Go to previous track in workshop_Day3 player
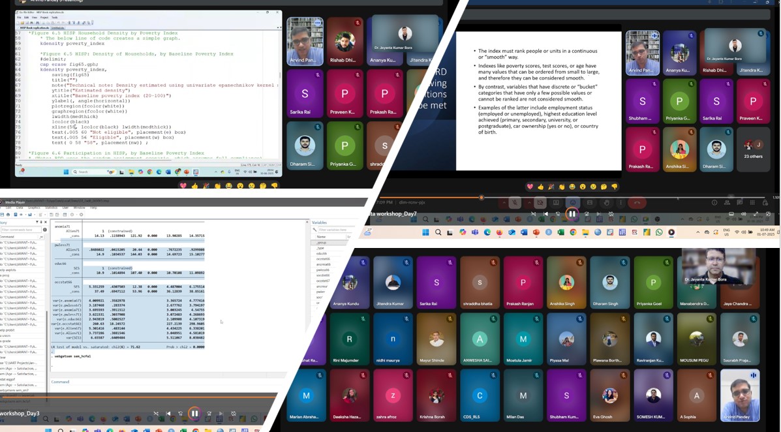The width and height of the screenshot is (781, 432). click(x=168, y=414)
